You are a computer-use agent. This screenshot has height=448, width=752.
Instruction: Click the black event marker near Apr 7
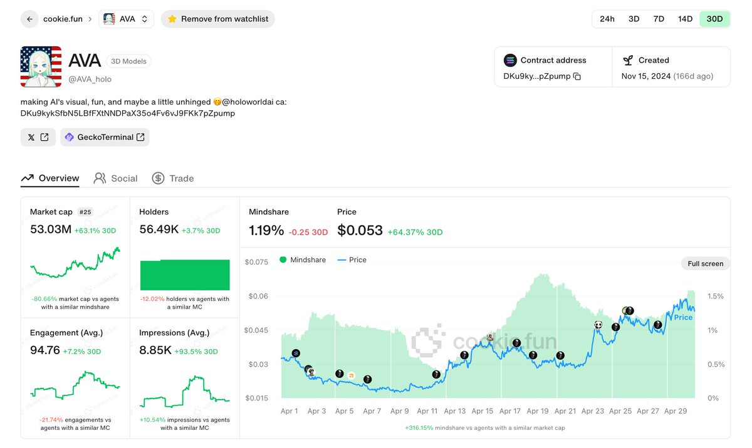(368, 379)
